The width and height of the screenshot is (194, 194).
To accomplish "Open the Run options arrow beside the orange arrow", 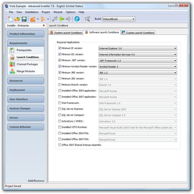I will coord(48,19).
